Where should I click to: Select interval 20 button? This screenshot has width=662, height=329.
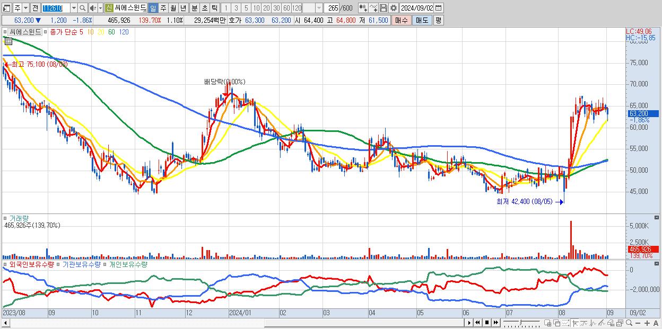click(x=266, y=8)
